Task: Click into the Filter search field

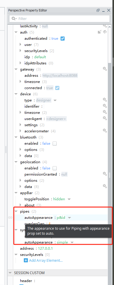Action: [60, 19]
